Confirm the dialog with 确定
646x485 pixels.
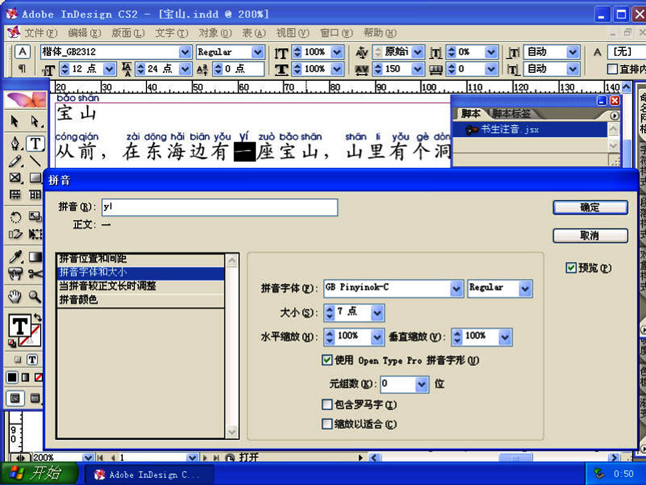(590, 207)
